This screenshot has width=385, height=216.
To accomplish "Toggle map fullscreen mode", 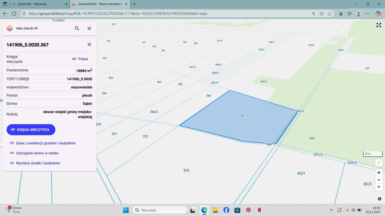I will 379,25.
